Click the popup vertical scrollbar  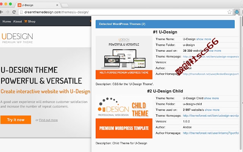click(x=241, y=84)
